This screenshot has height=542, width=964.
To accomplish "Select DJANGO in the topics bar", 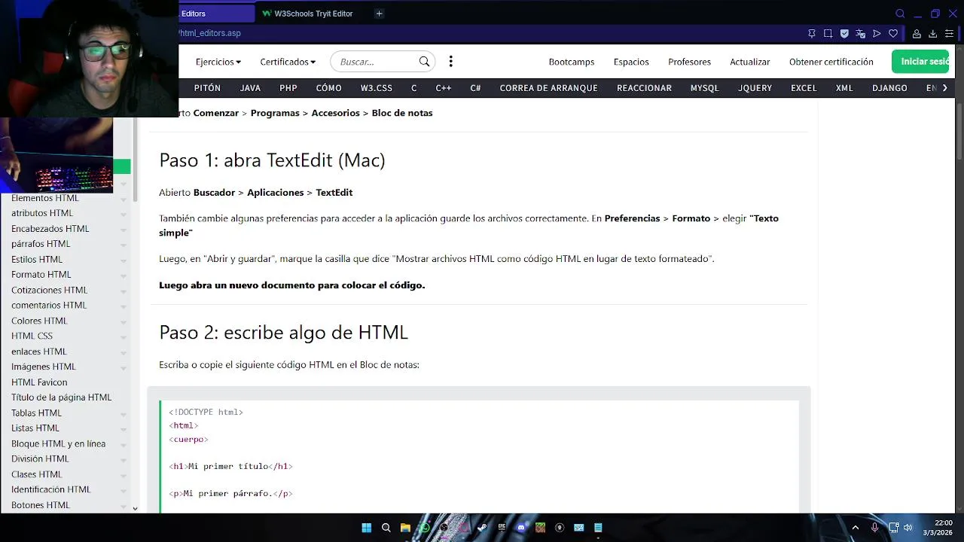I will [889, 88].
